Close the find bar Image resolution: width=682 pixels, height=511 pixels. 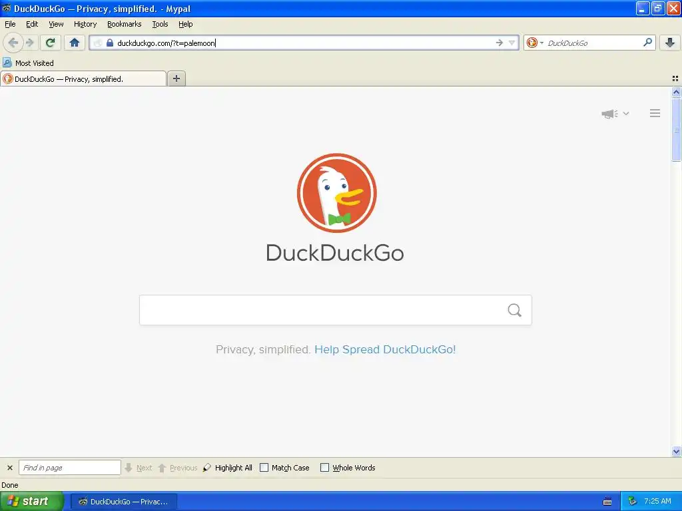click(9, 468)
